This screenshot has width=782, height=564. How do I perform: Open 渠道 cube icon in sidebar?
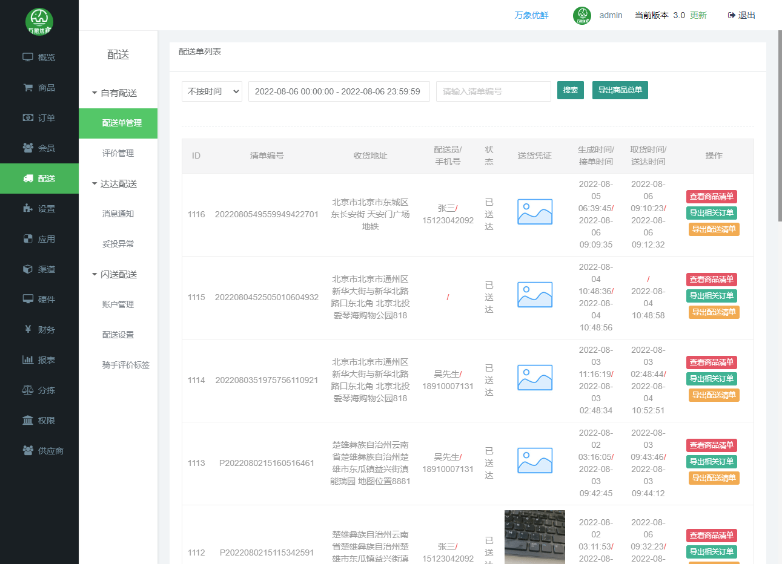pyautogui.click(x=27, y=269)
